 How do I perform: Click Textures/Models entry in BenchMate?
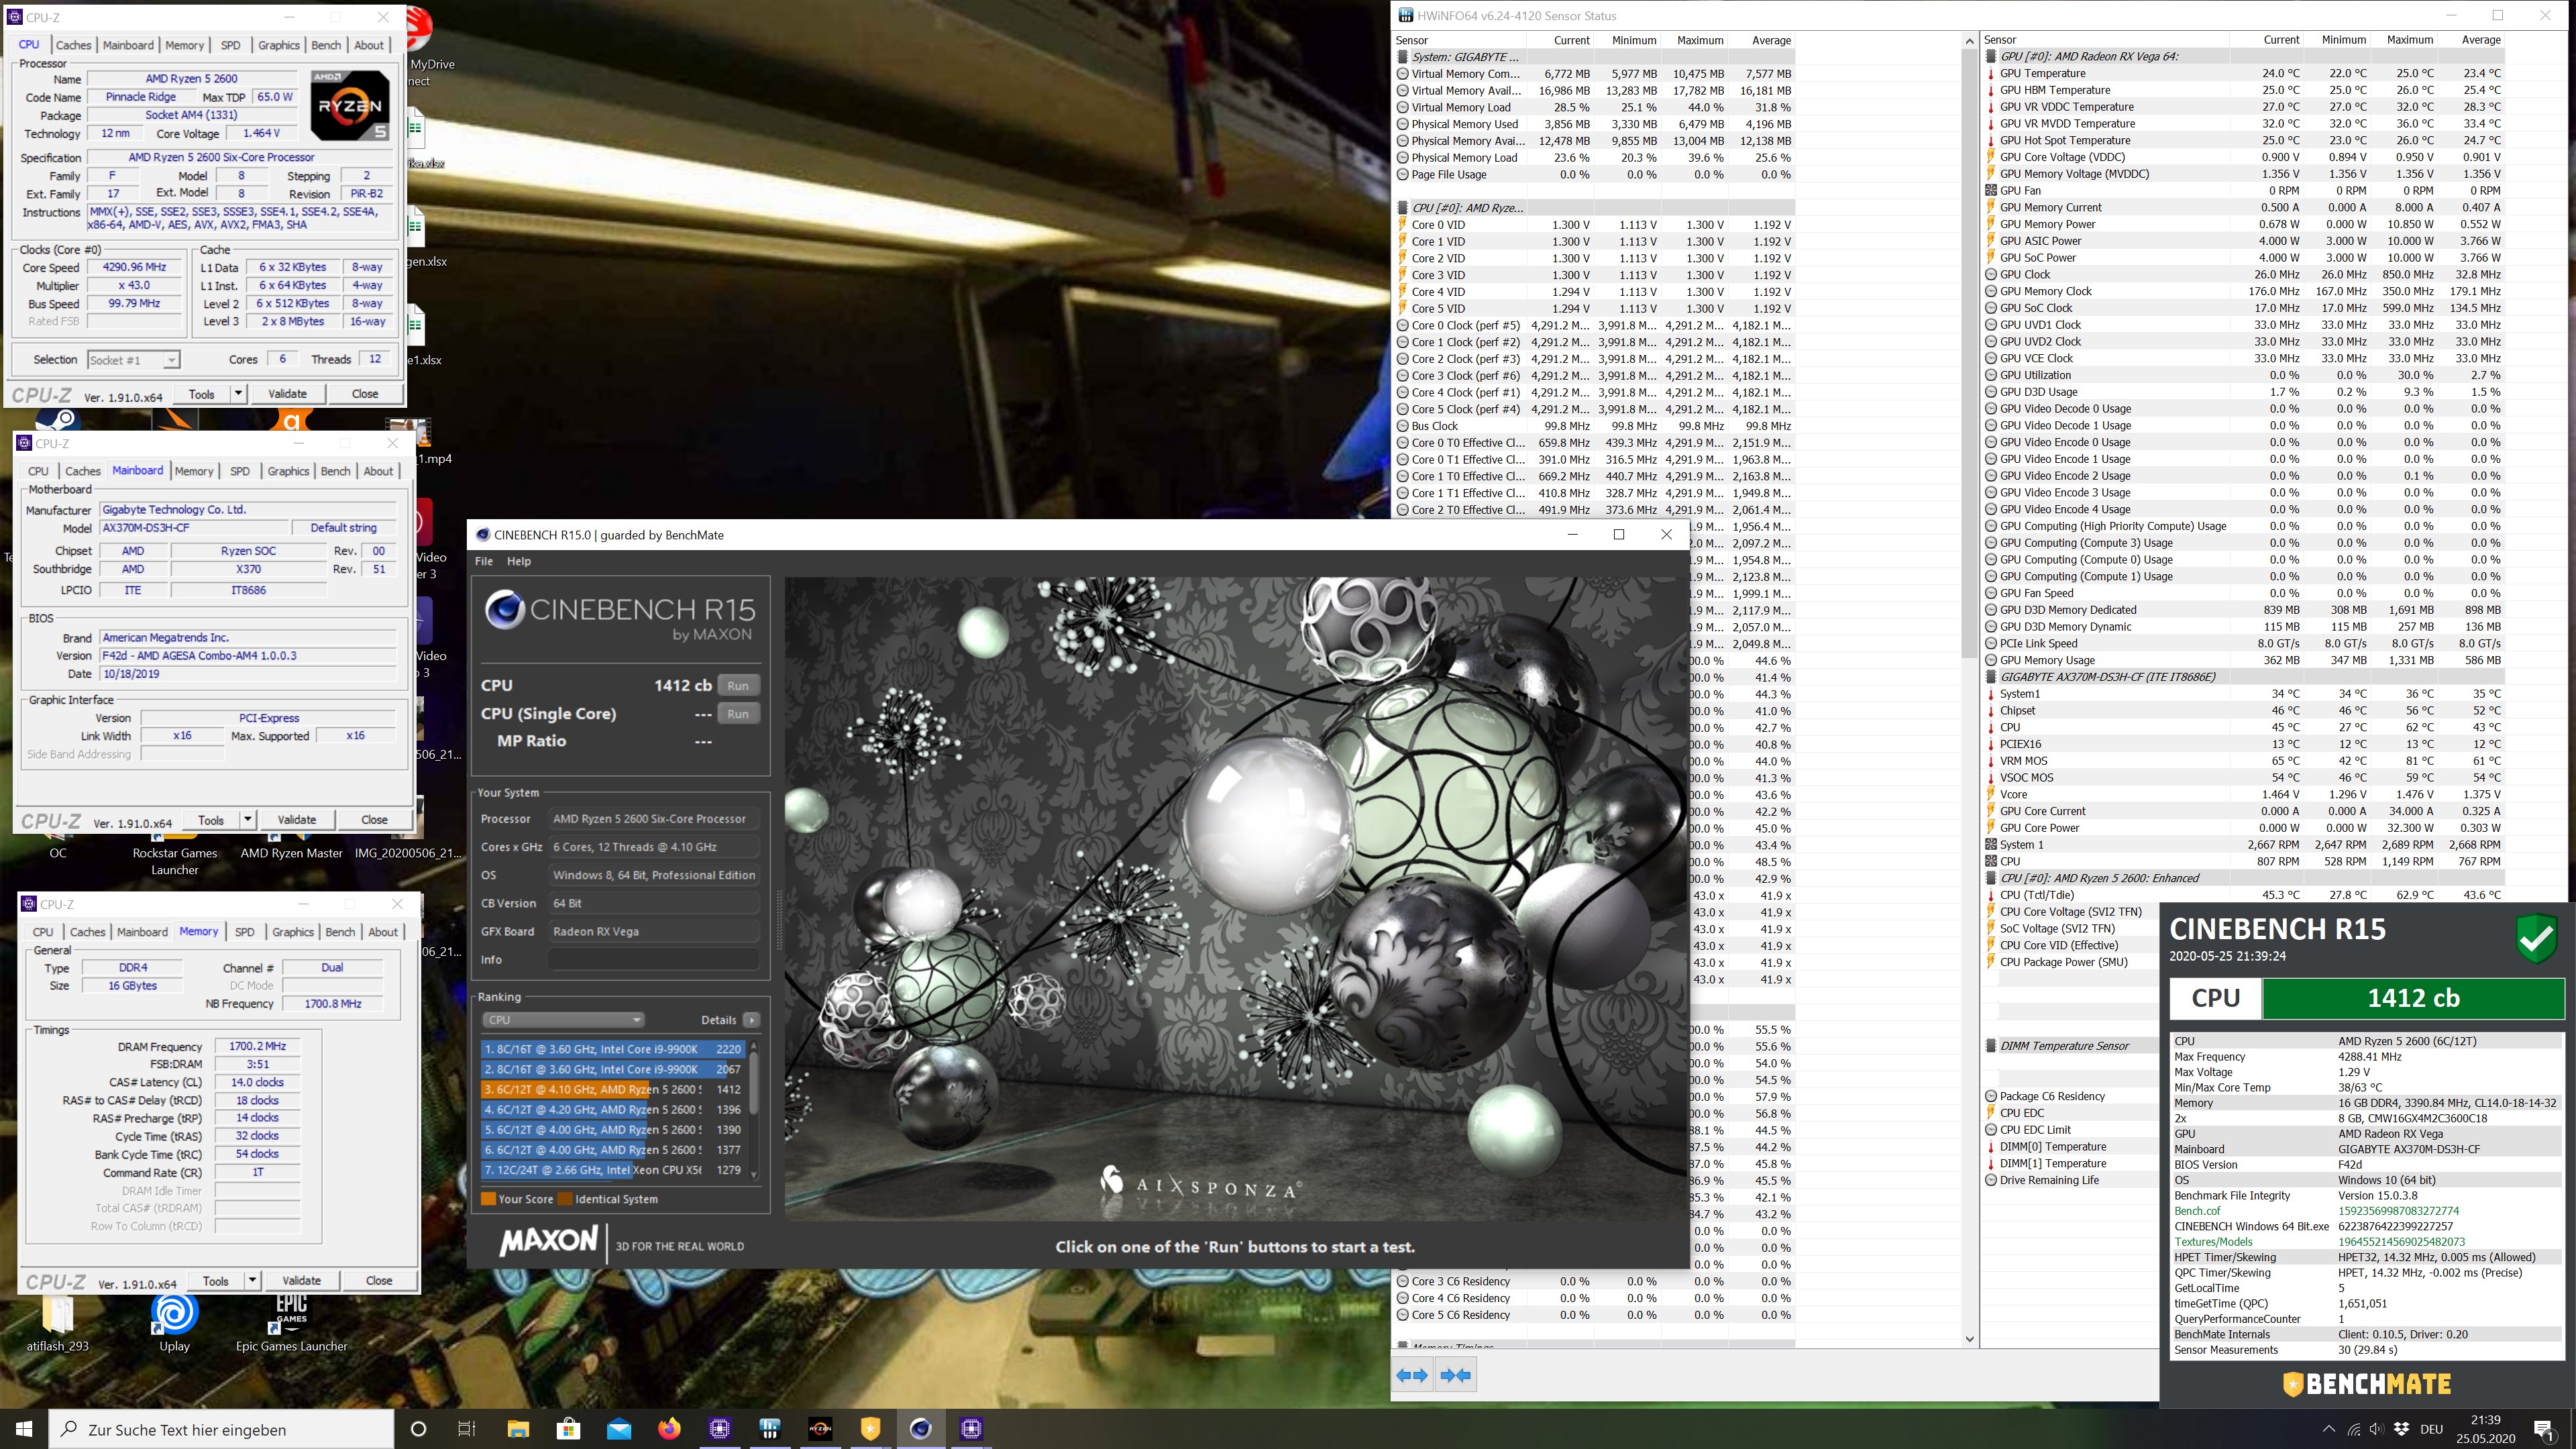2213,1242
